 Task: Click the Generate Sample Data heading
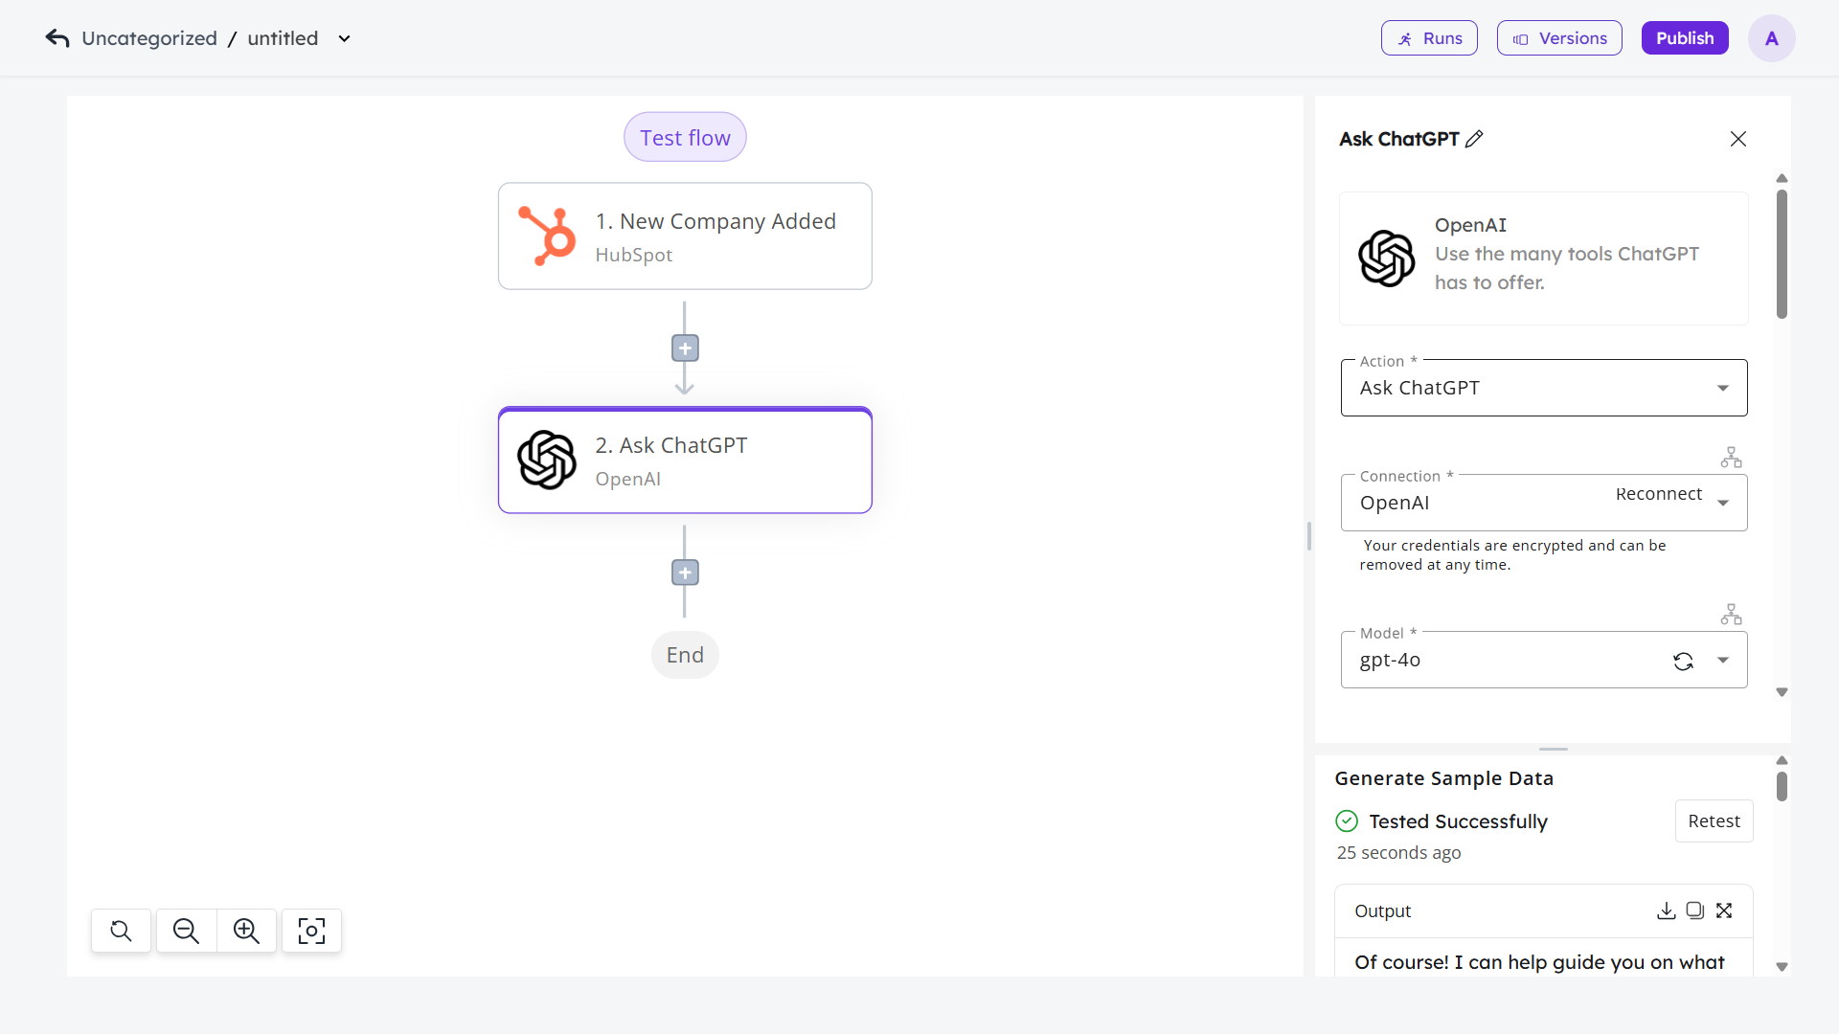[1444, 778]
